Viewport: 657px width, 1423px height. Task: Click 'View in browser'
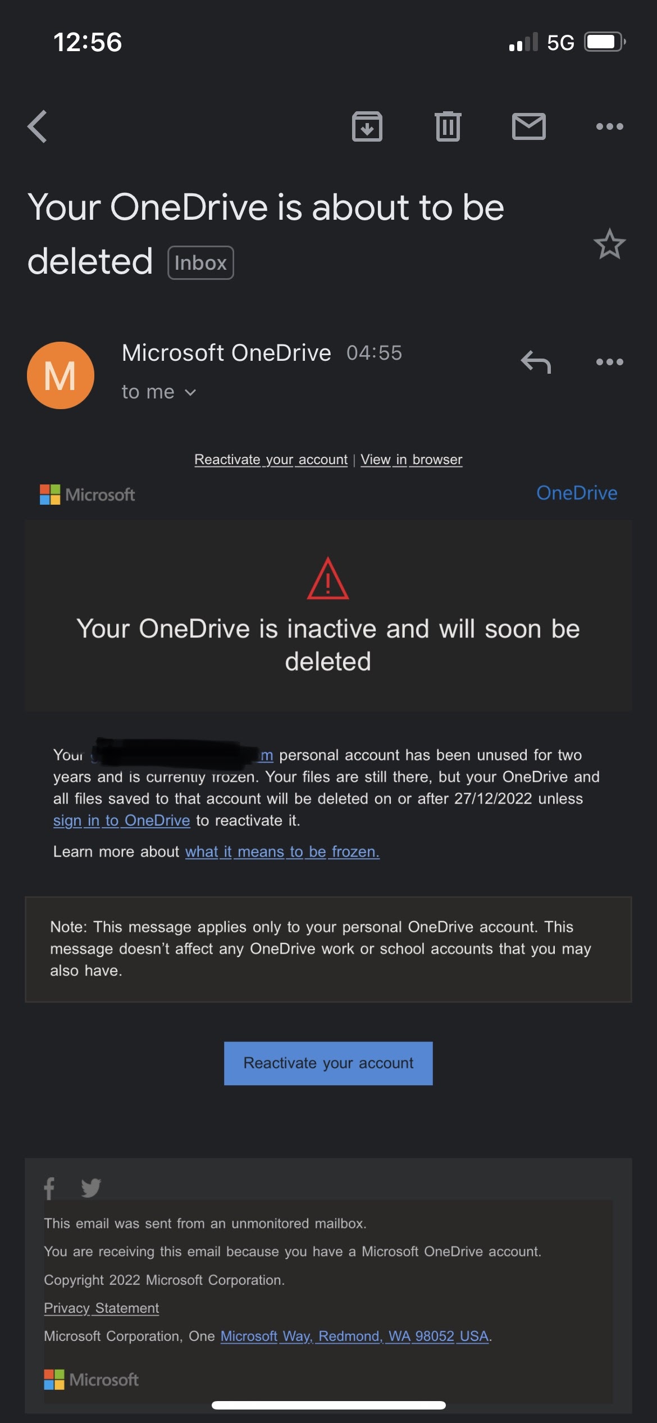[412, 459]
